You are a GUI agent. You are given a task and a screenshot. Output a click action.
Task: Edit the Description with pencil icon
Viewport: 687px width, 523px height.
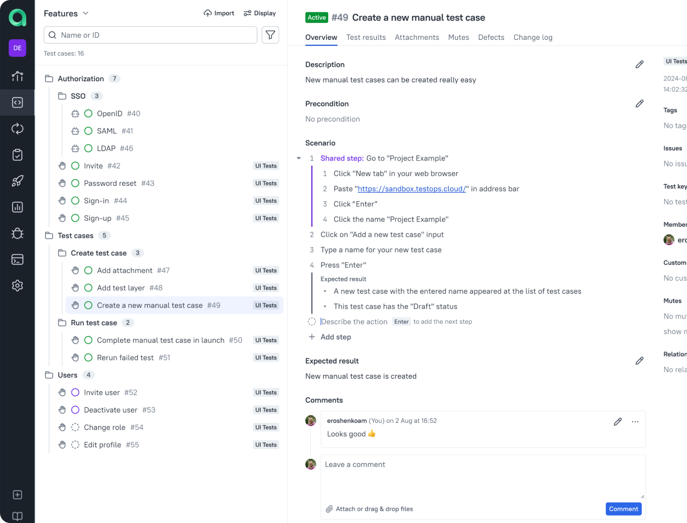639,64
